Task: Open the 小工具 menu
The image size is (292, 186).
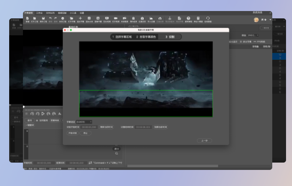Action: point(73,13)
